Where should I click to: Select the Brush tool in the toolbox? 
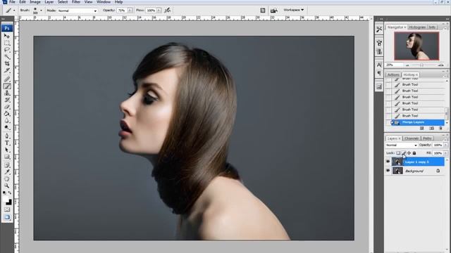[7, 86]
